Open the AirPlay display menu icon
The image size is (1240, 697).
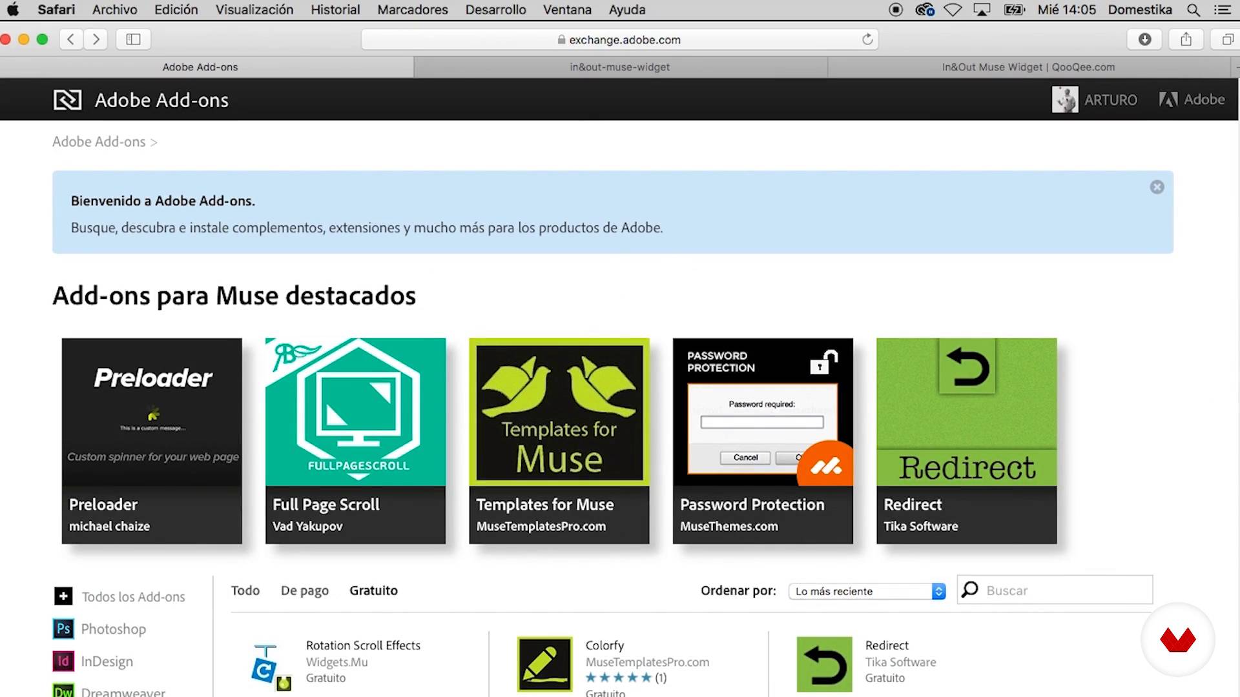pyautogui.click(x=982, y=10)
